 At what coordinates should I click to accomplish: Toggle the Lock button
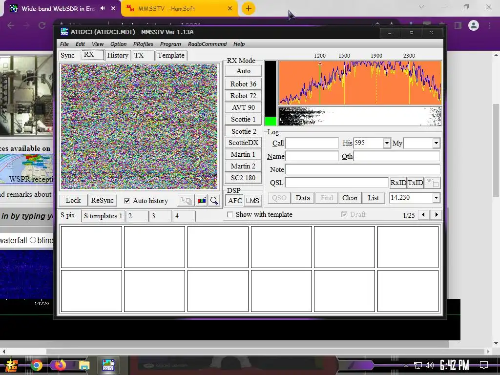(x=73, y=200)
